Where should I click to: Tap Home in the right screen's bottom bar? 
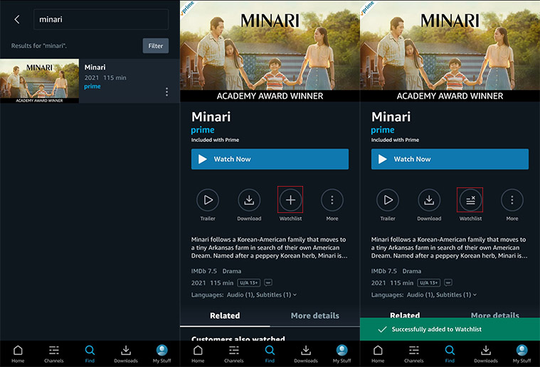click(378, 354)
